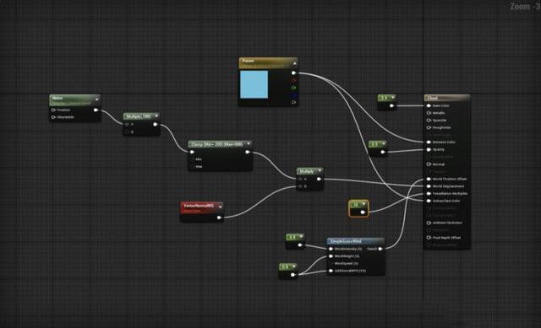
Task: Expand arrow on the orange-selected constant node
Action: 363,204
